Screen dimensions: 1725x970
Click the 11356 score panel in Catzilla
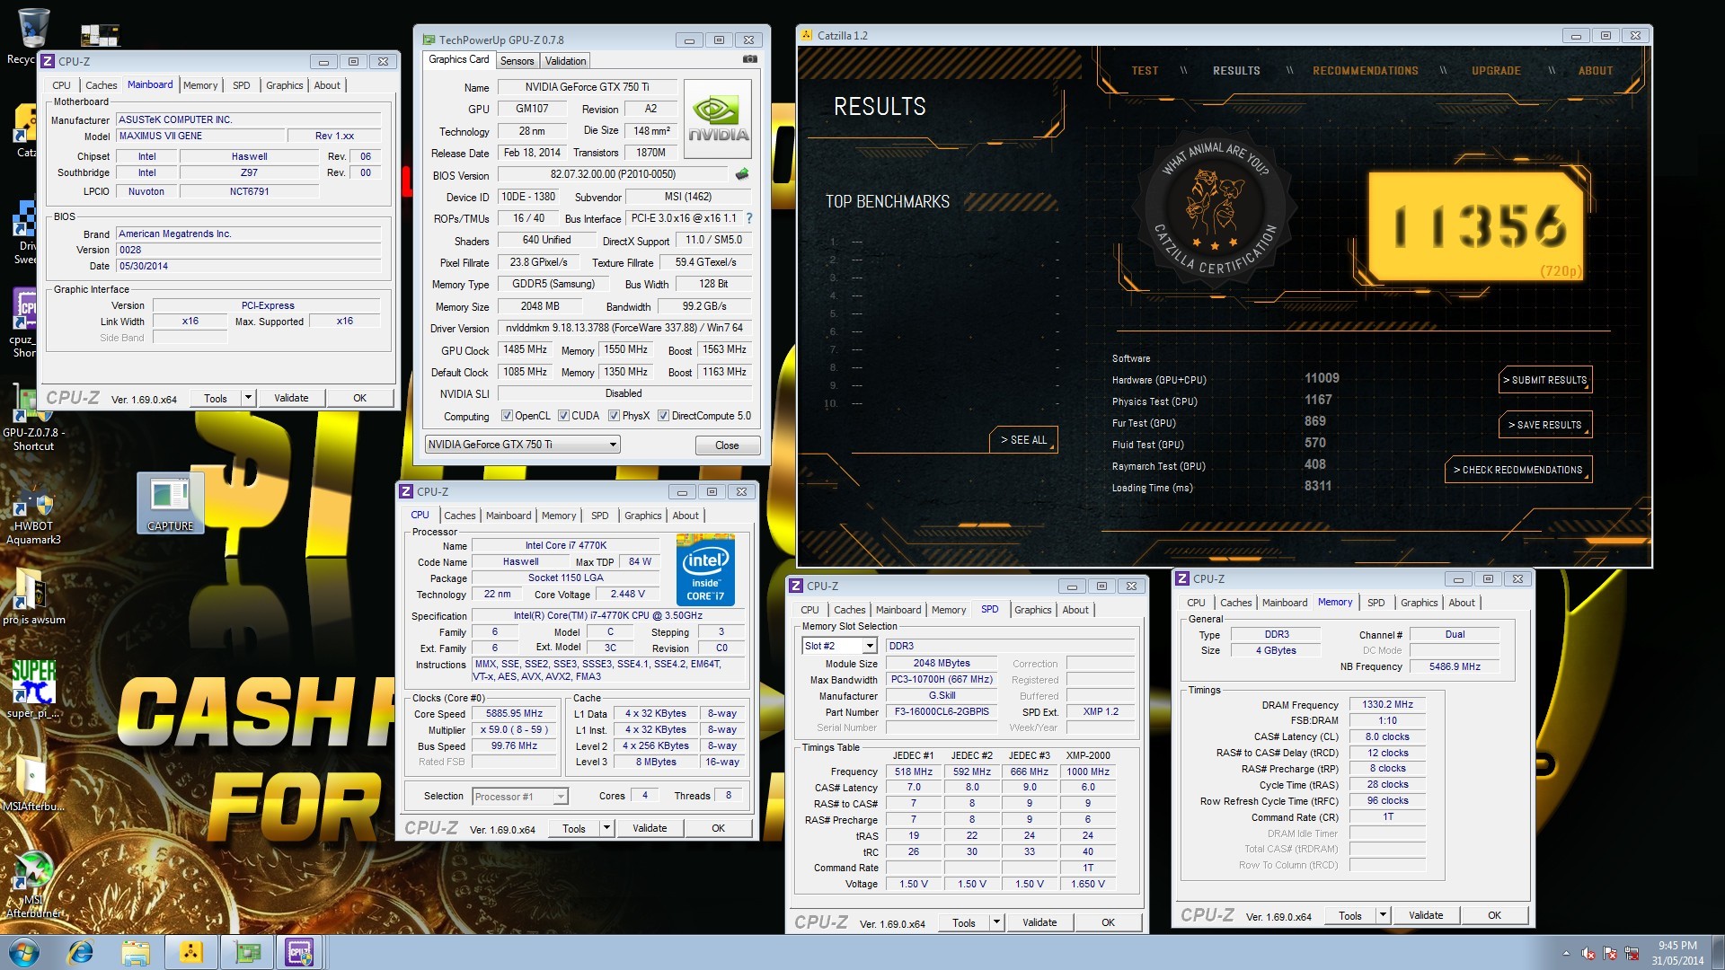tap(1476, 226)
